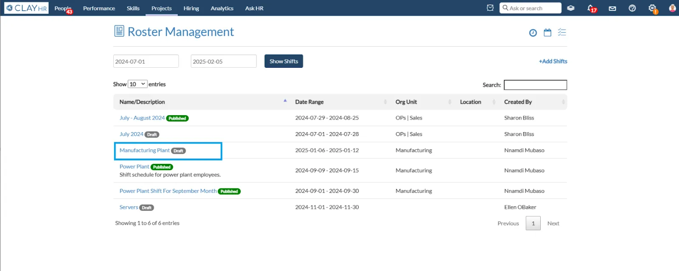
Task: Open the learning graduation cap icon
Action: click(571, 8)
